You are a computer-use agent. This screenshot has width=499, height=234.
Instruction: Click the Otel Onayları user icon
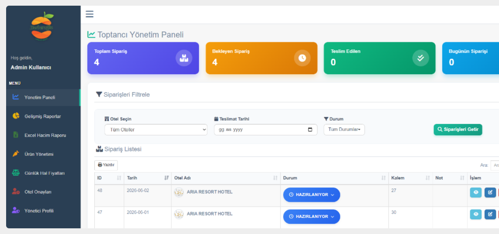[x=16, y=191]
